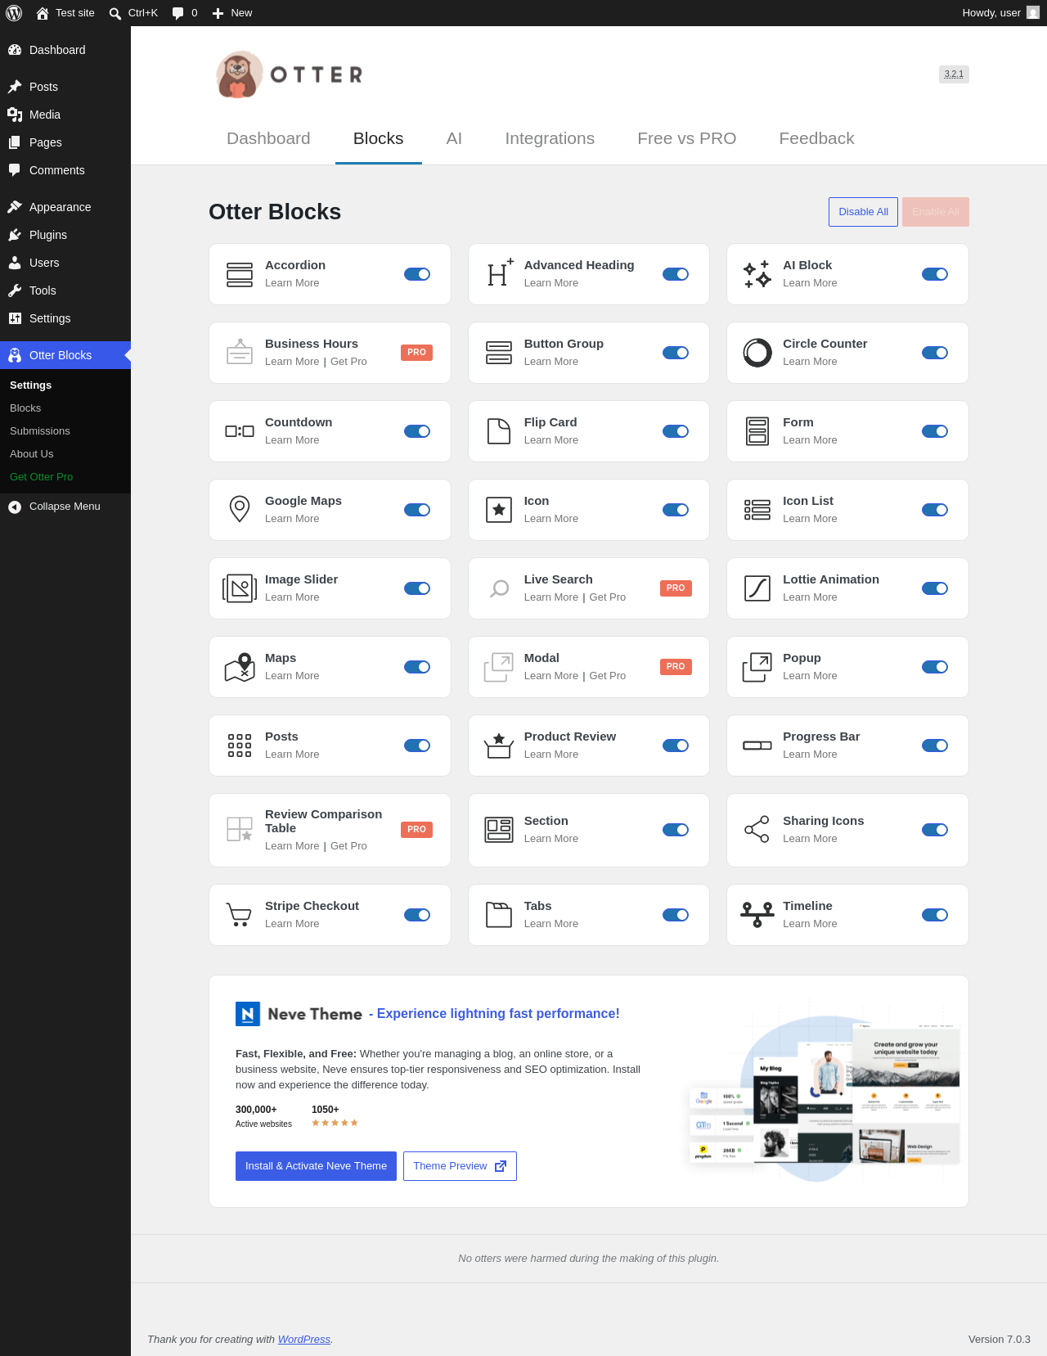This screenshot has width=1047, height=1356.
Task: Click the Icon block star icon
Action: point(499,510)
